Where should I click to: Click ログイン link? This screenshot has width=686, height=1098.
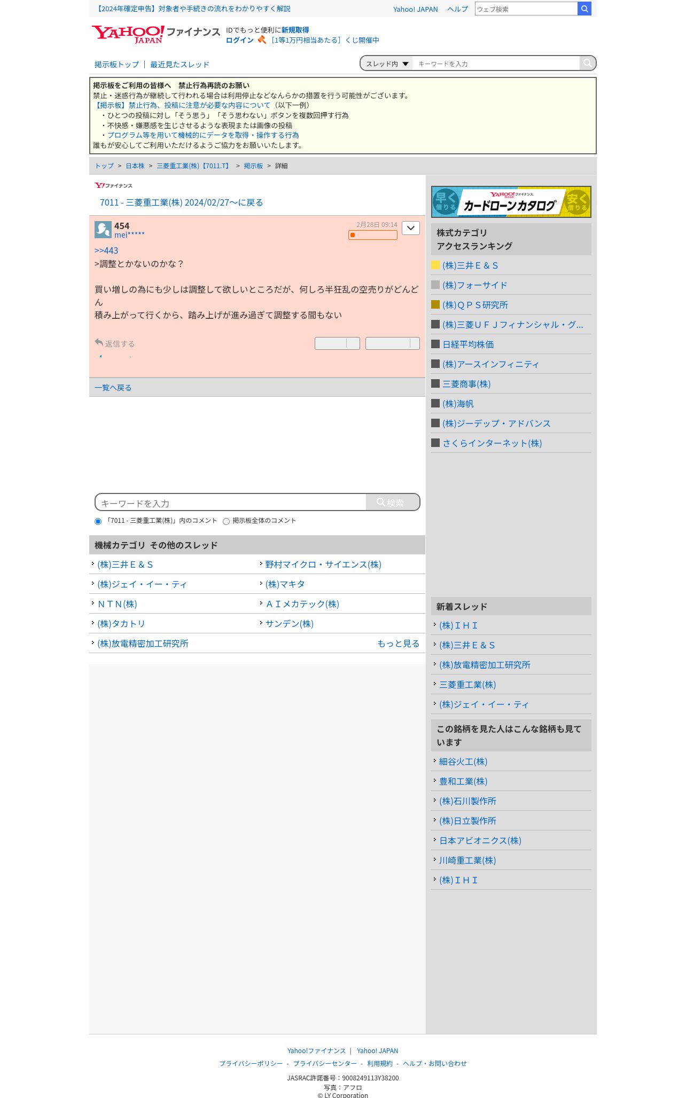click(x=240, y=40)
